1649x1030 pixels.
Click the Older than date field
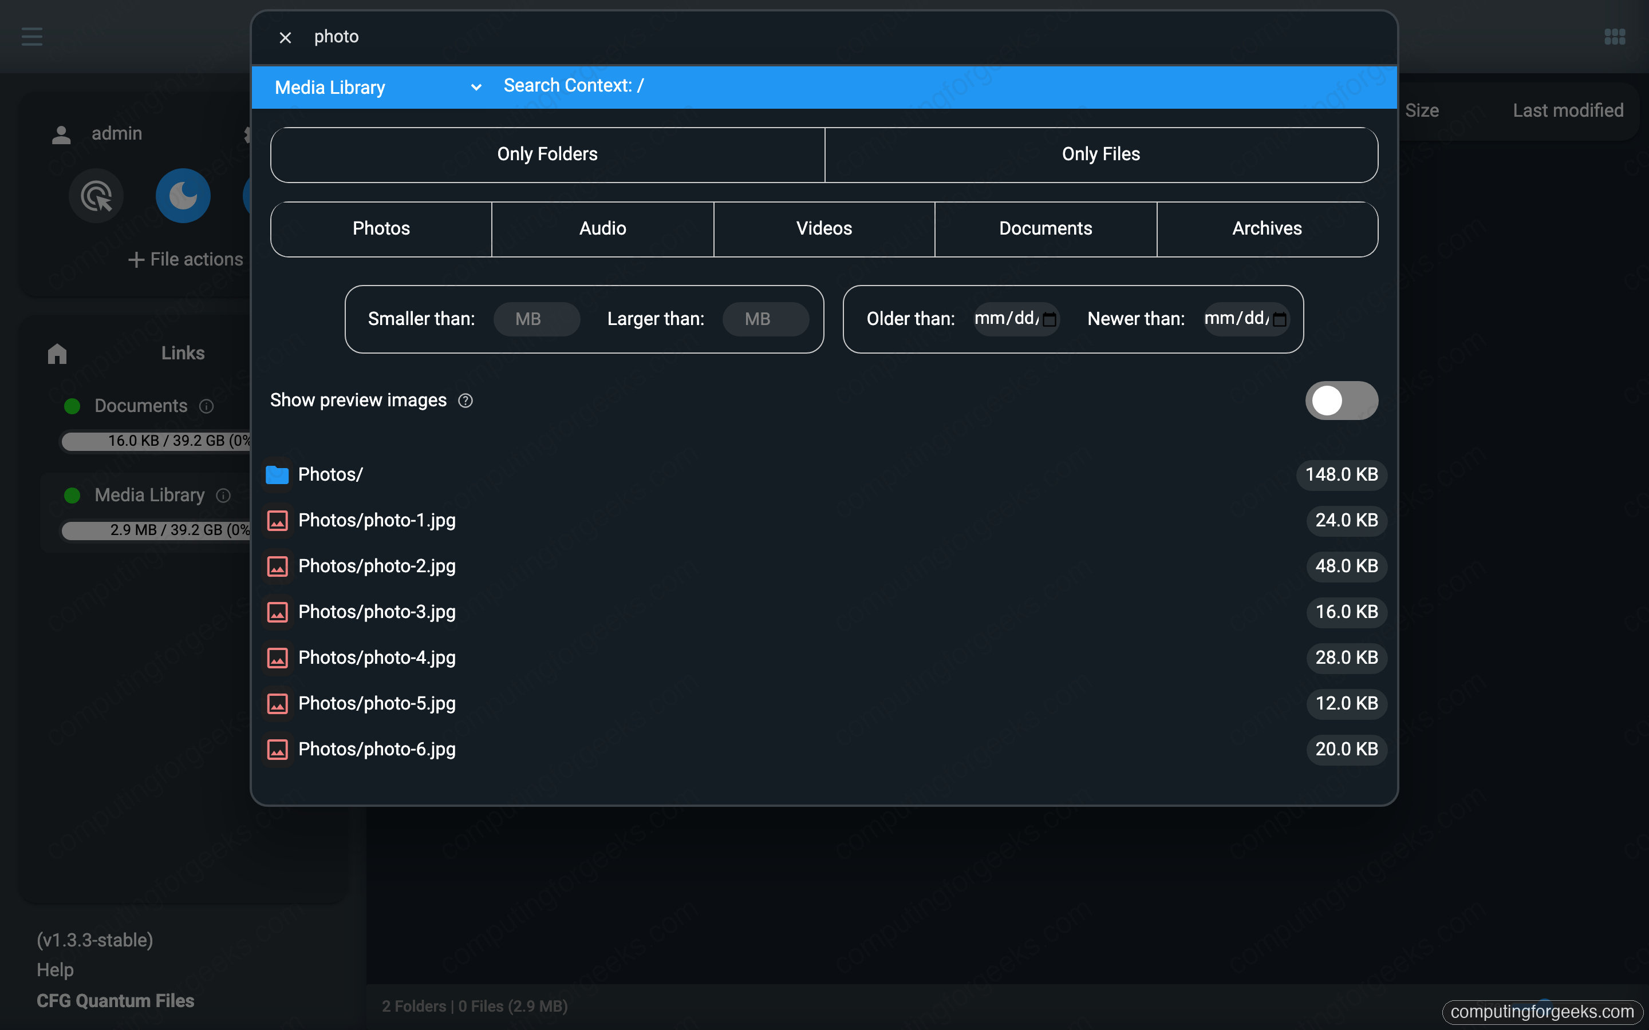coord(1016,319)
